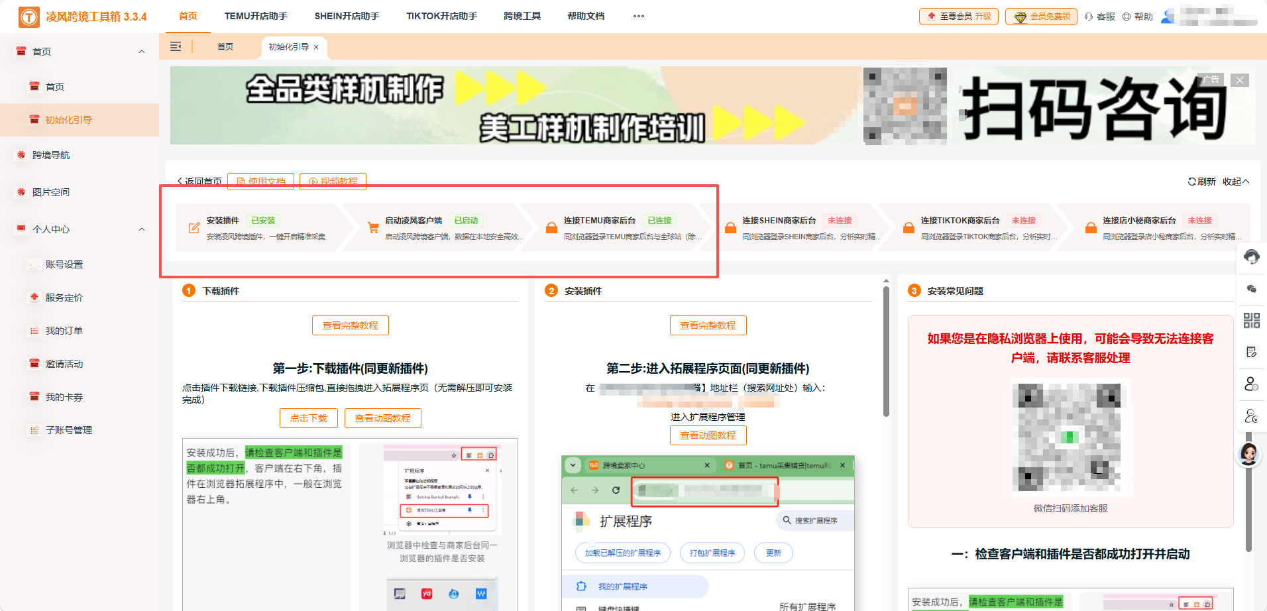The width and height of the screenshot is (1267, 611).
Task: Open 邀请活动 in the sidebar
Action: coord(64,363)
